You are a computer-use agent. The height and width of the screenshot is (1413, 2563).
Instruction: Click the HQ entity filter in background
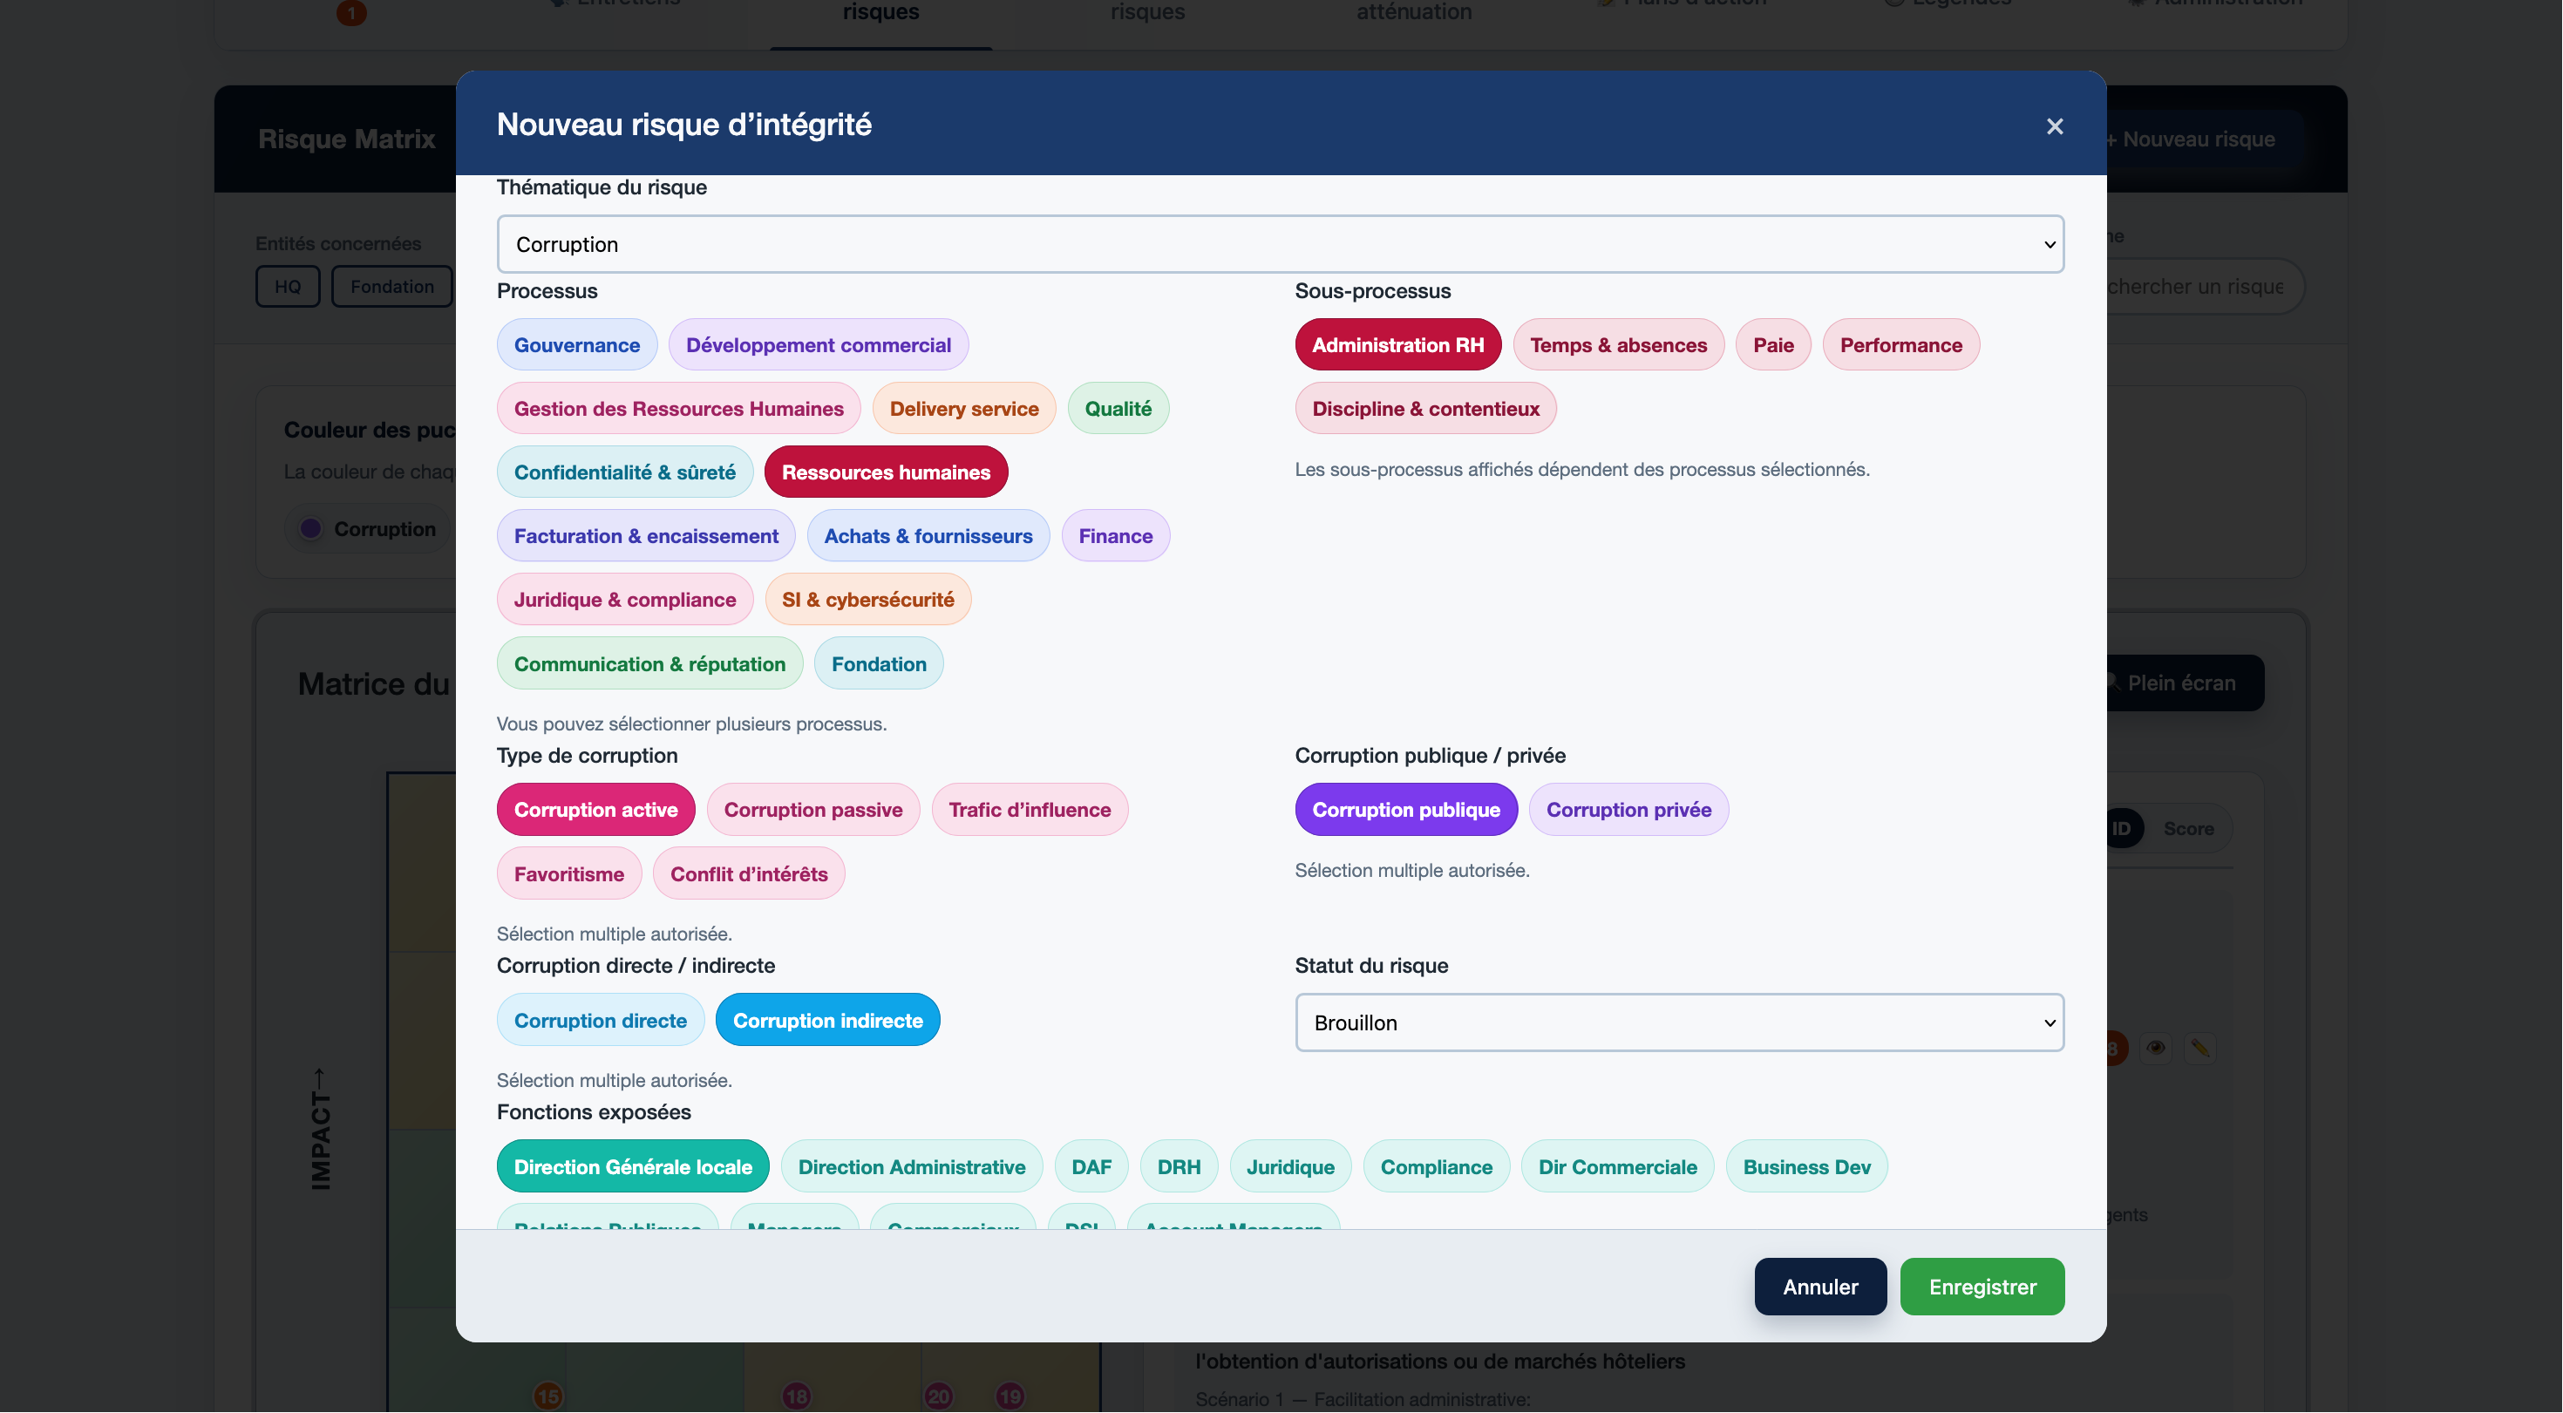(288, 287)
